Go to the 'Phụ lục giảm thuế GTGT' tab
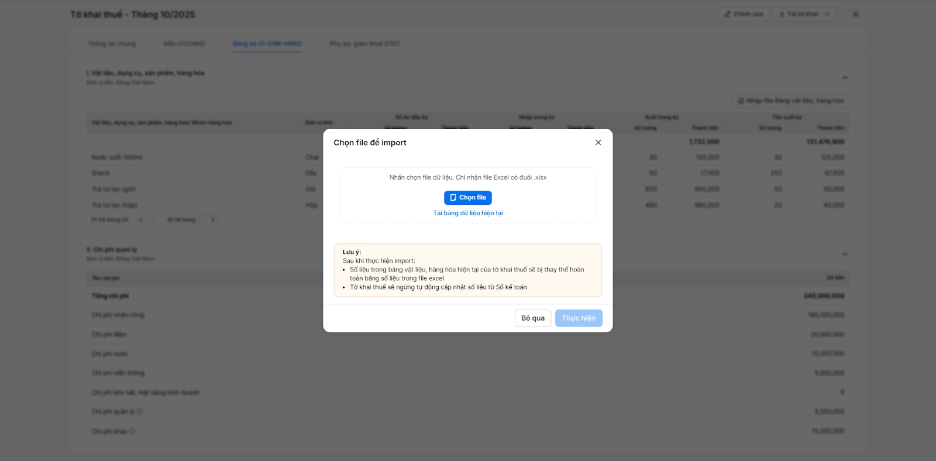The image size is (936, 461). pyautogui.click(x=365, y=44)
